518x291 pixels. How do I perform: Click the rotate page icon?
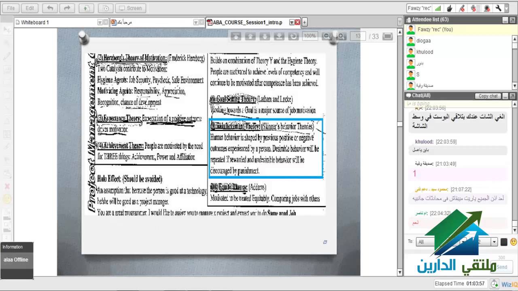[293, 36]
